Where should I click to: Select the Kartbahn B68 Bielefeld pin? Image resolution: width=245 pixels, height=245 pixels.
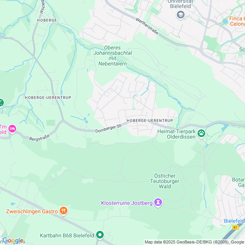point(100,235)
